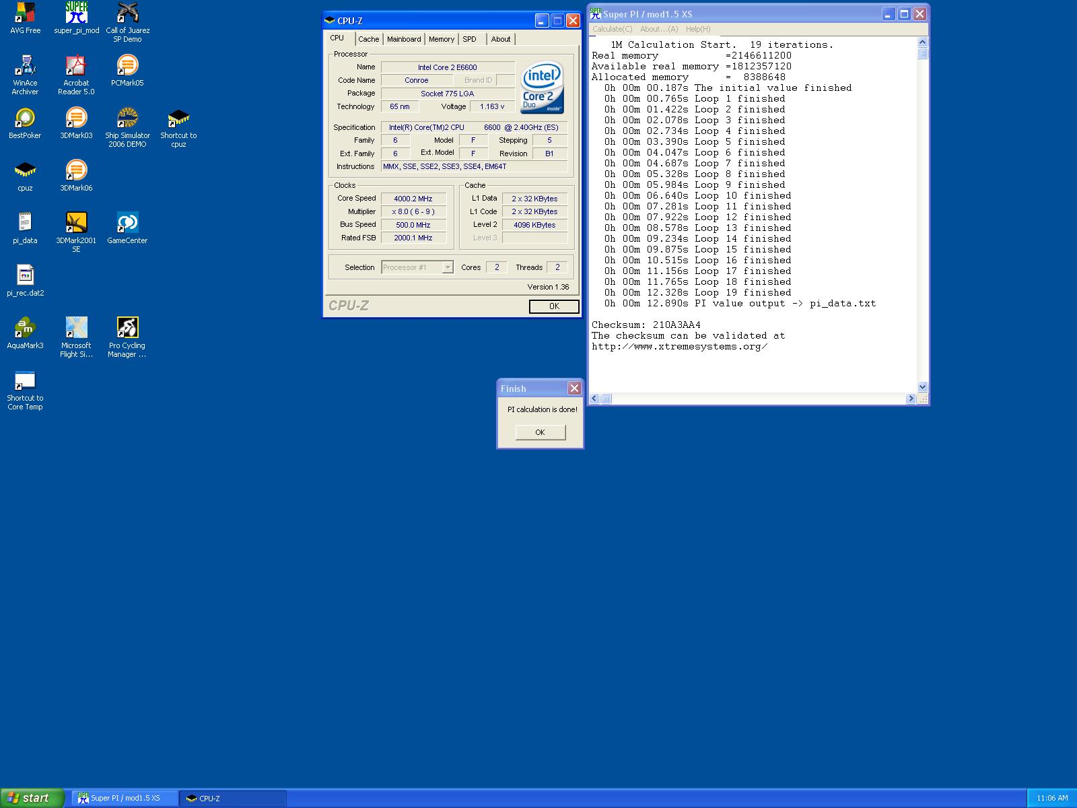Open Acrobat Reader 5.0 shortcut
This screenshot has height=808, width=1077.
[76, 75]
